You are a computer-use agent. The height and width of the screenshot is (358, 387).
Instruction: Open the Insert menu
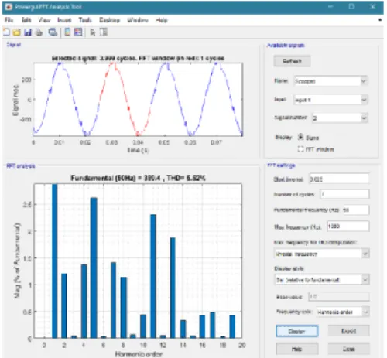tap(64, 20)
